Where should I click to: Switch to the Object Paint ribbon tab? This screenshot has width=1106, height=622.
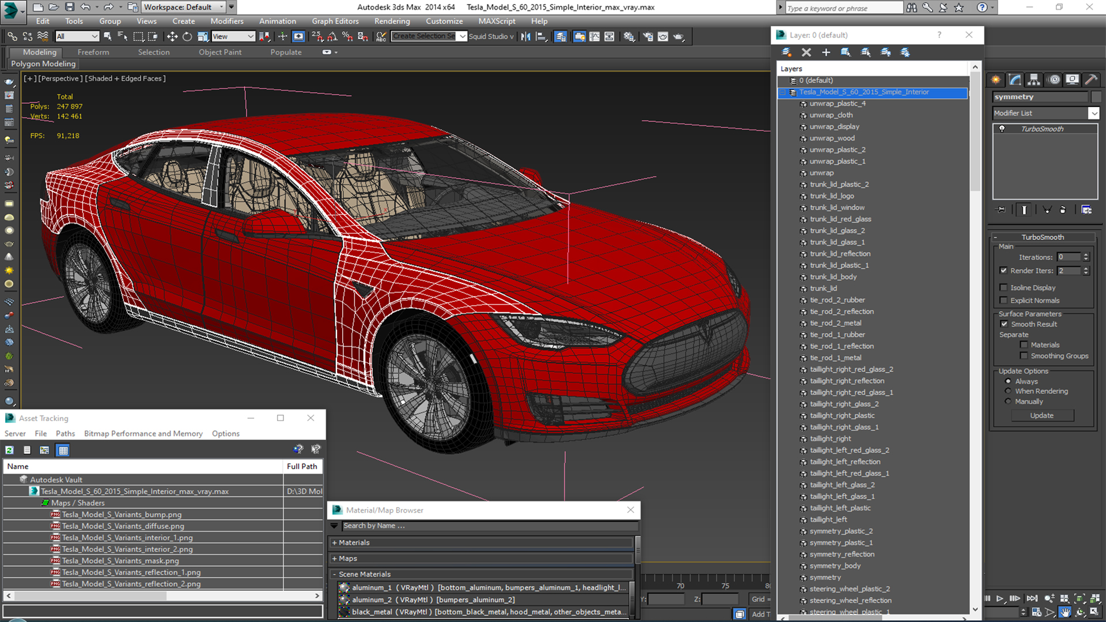[x=220, y=52]
